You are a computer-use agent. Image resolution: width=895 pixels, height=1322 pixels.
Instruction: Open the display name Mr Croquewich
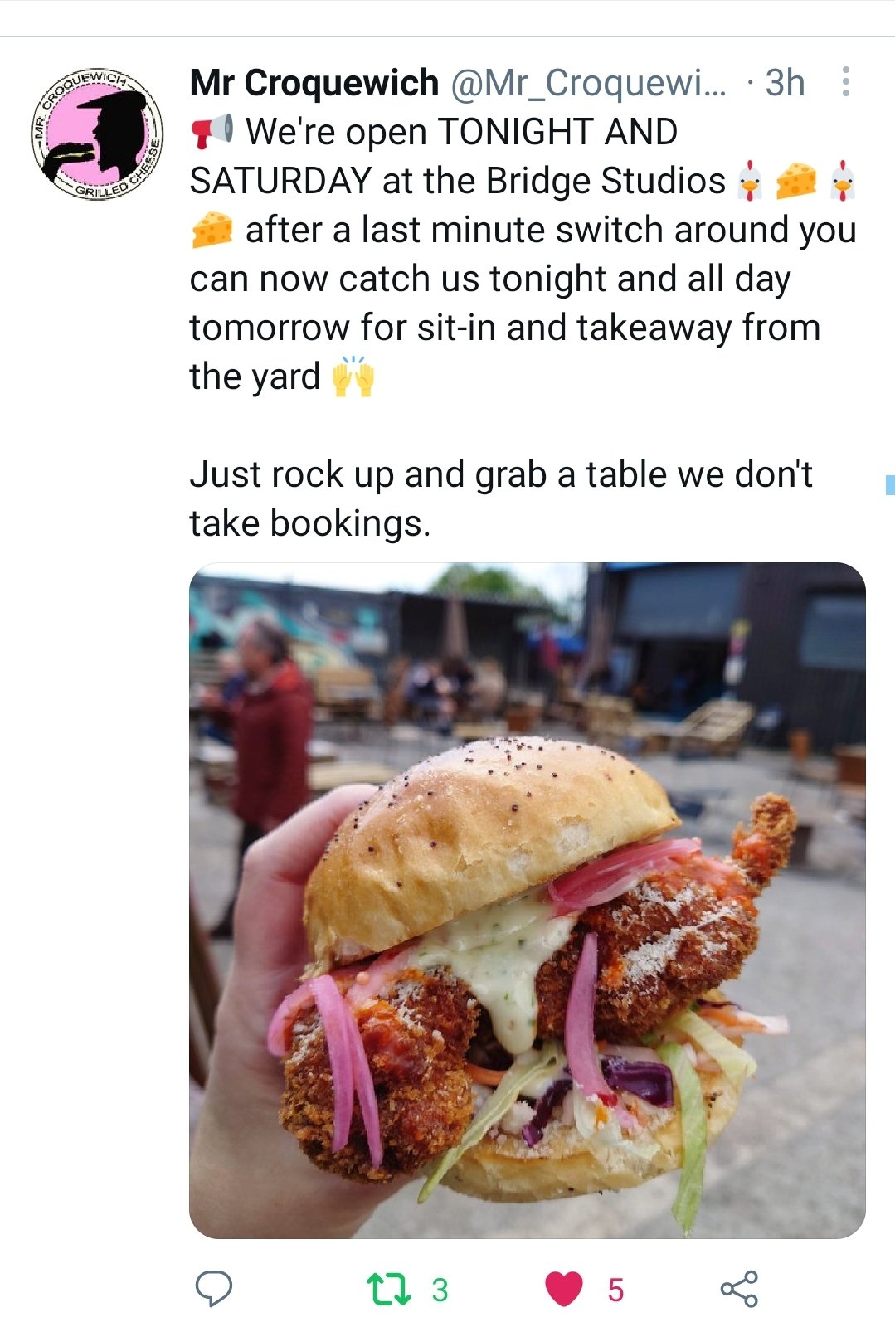[x=314, y=82]
